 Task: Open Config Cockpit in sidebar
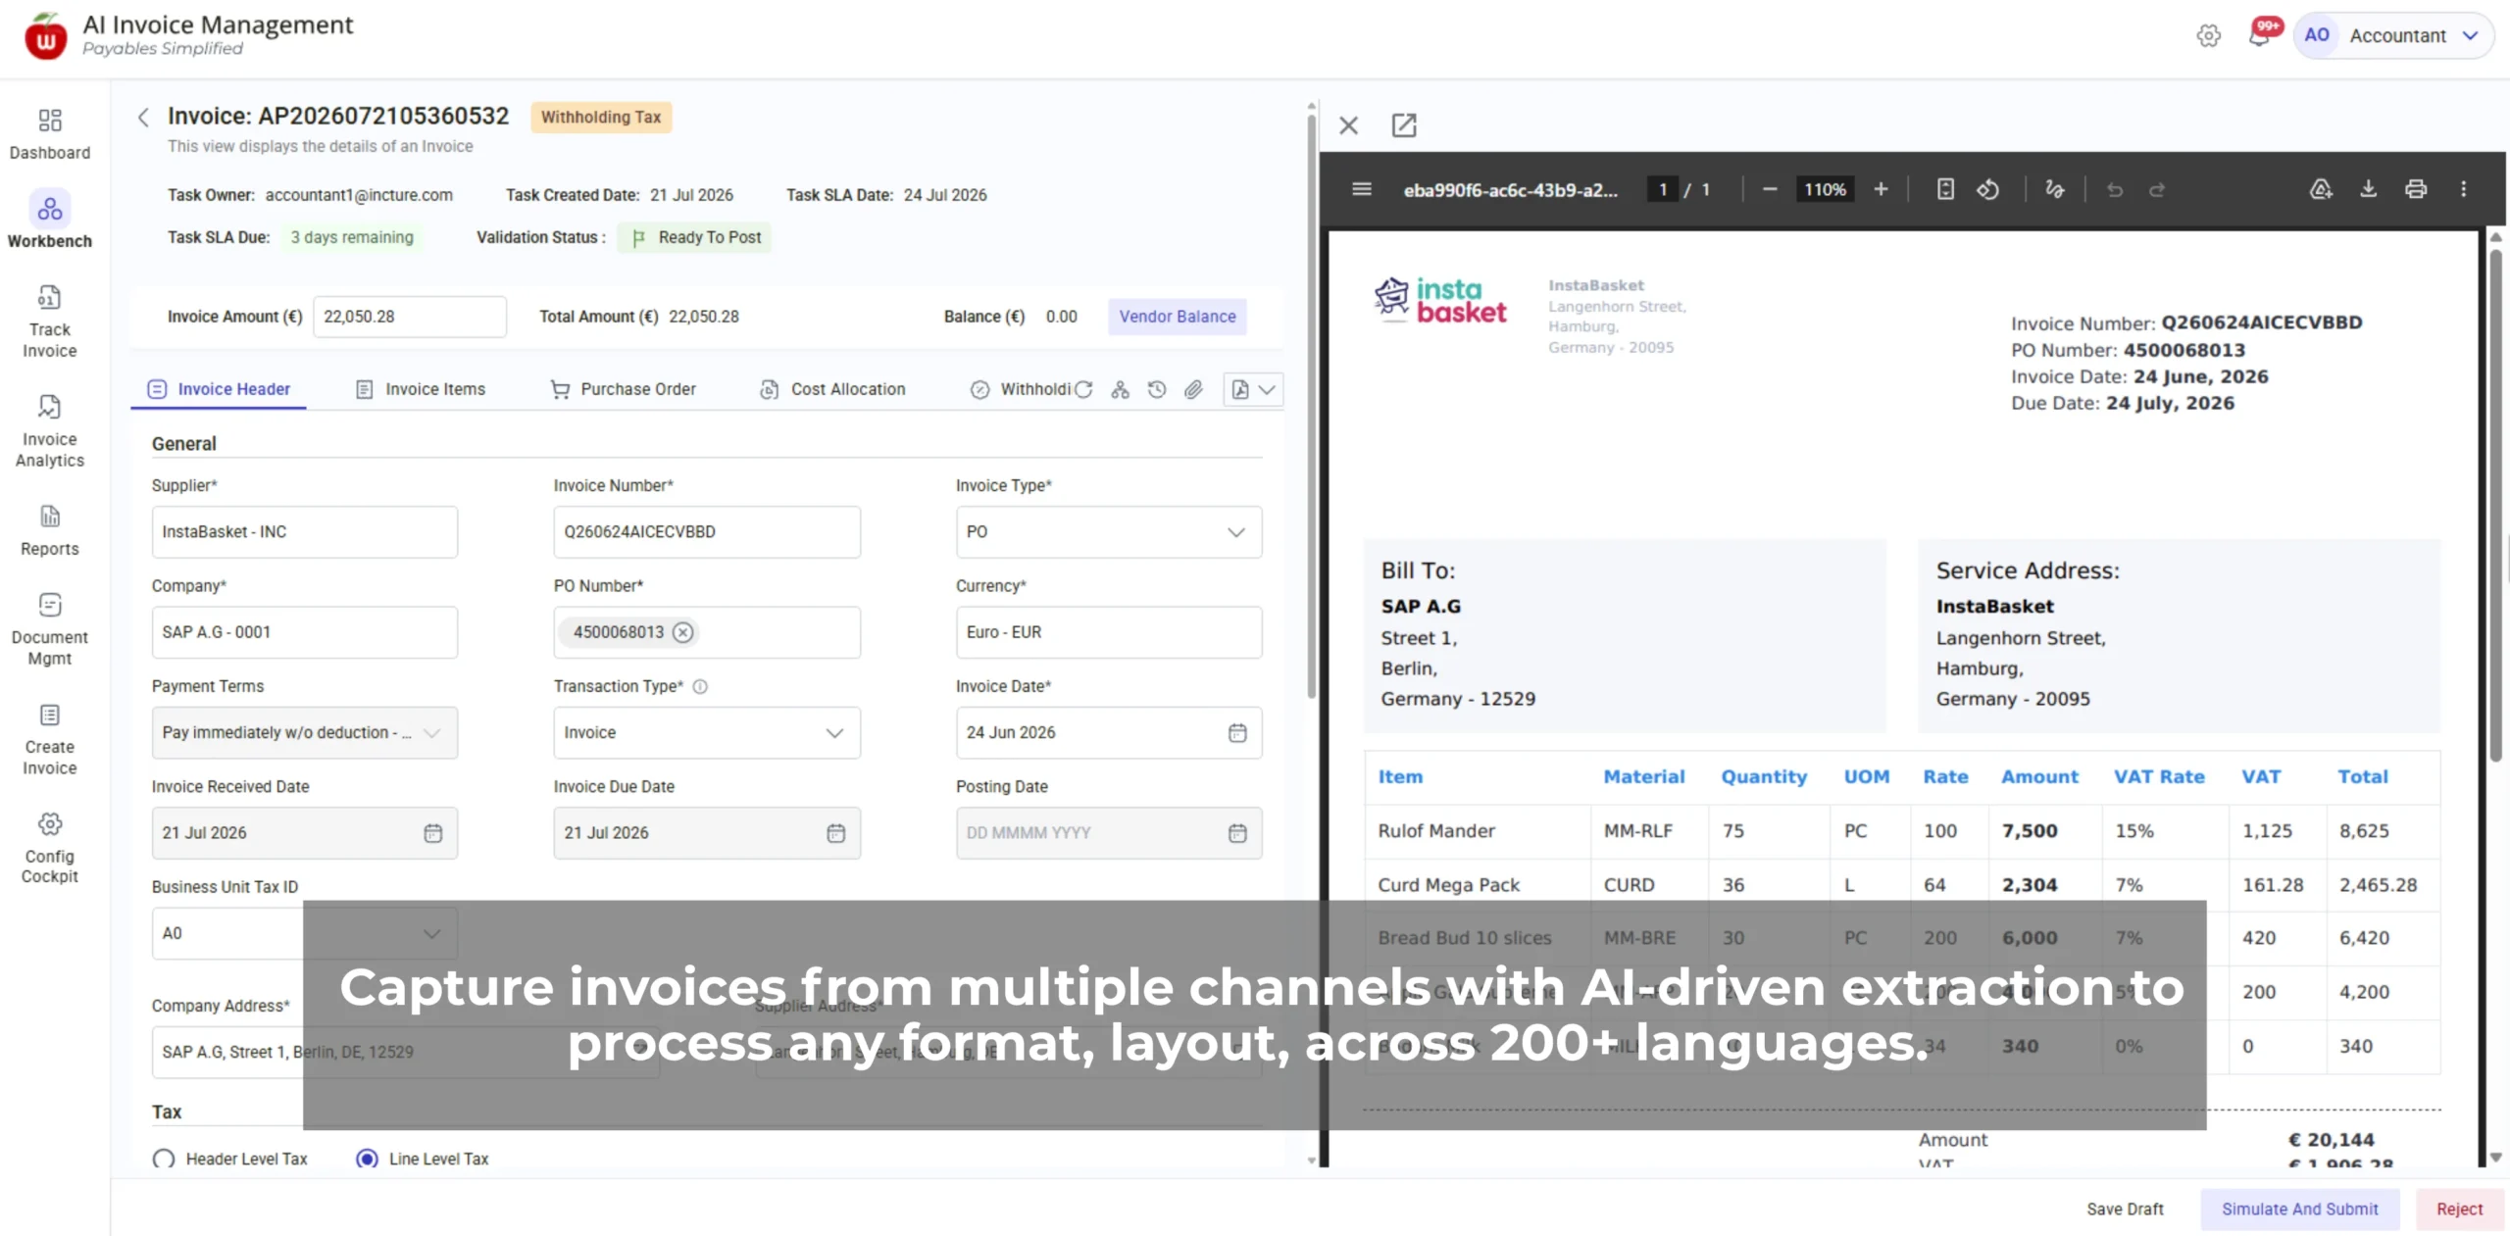tap(49, 848)
